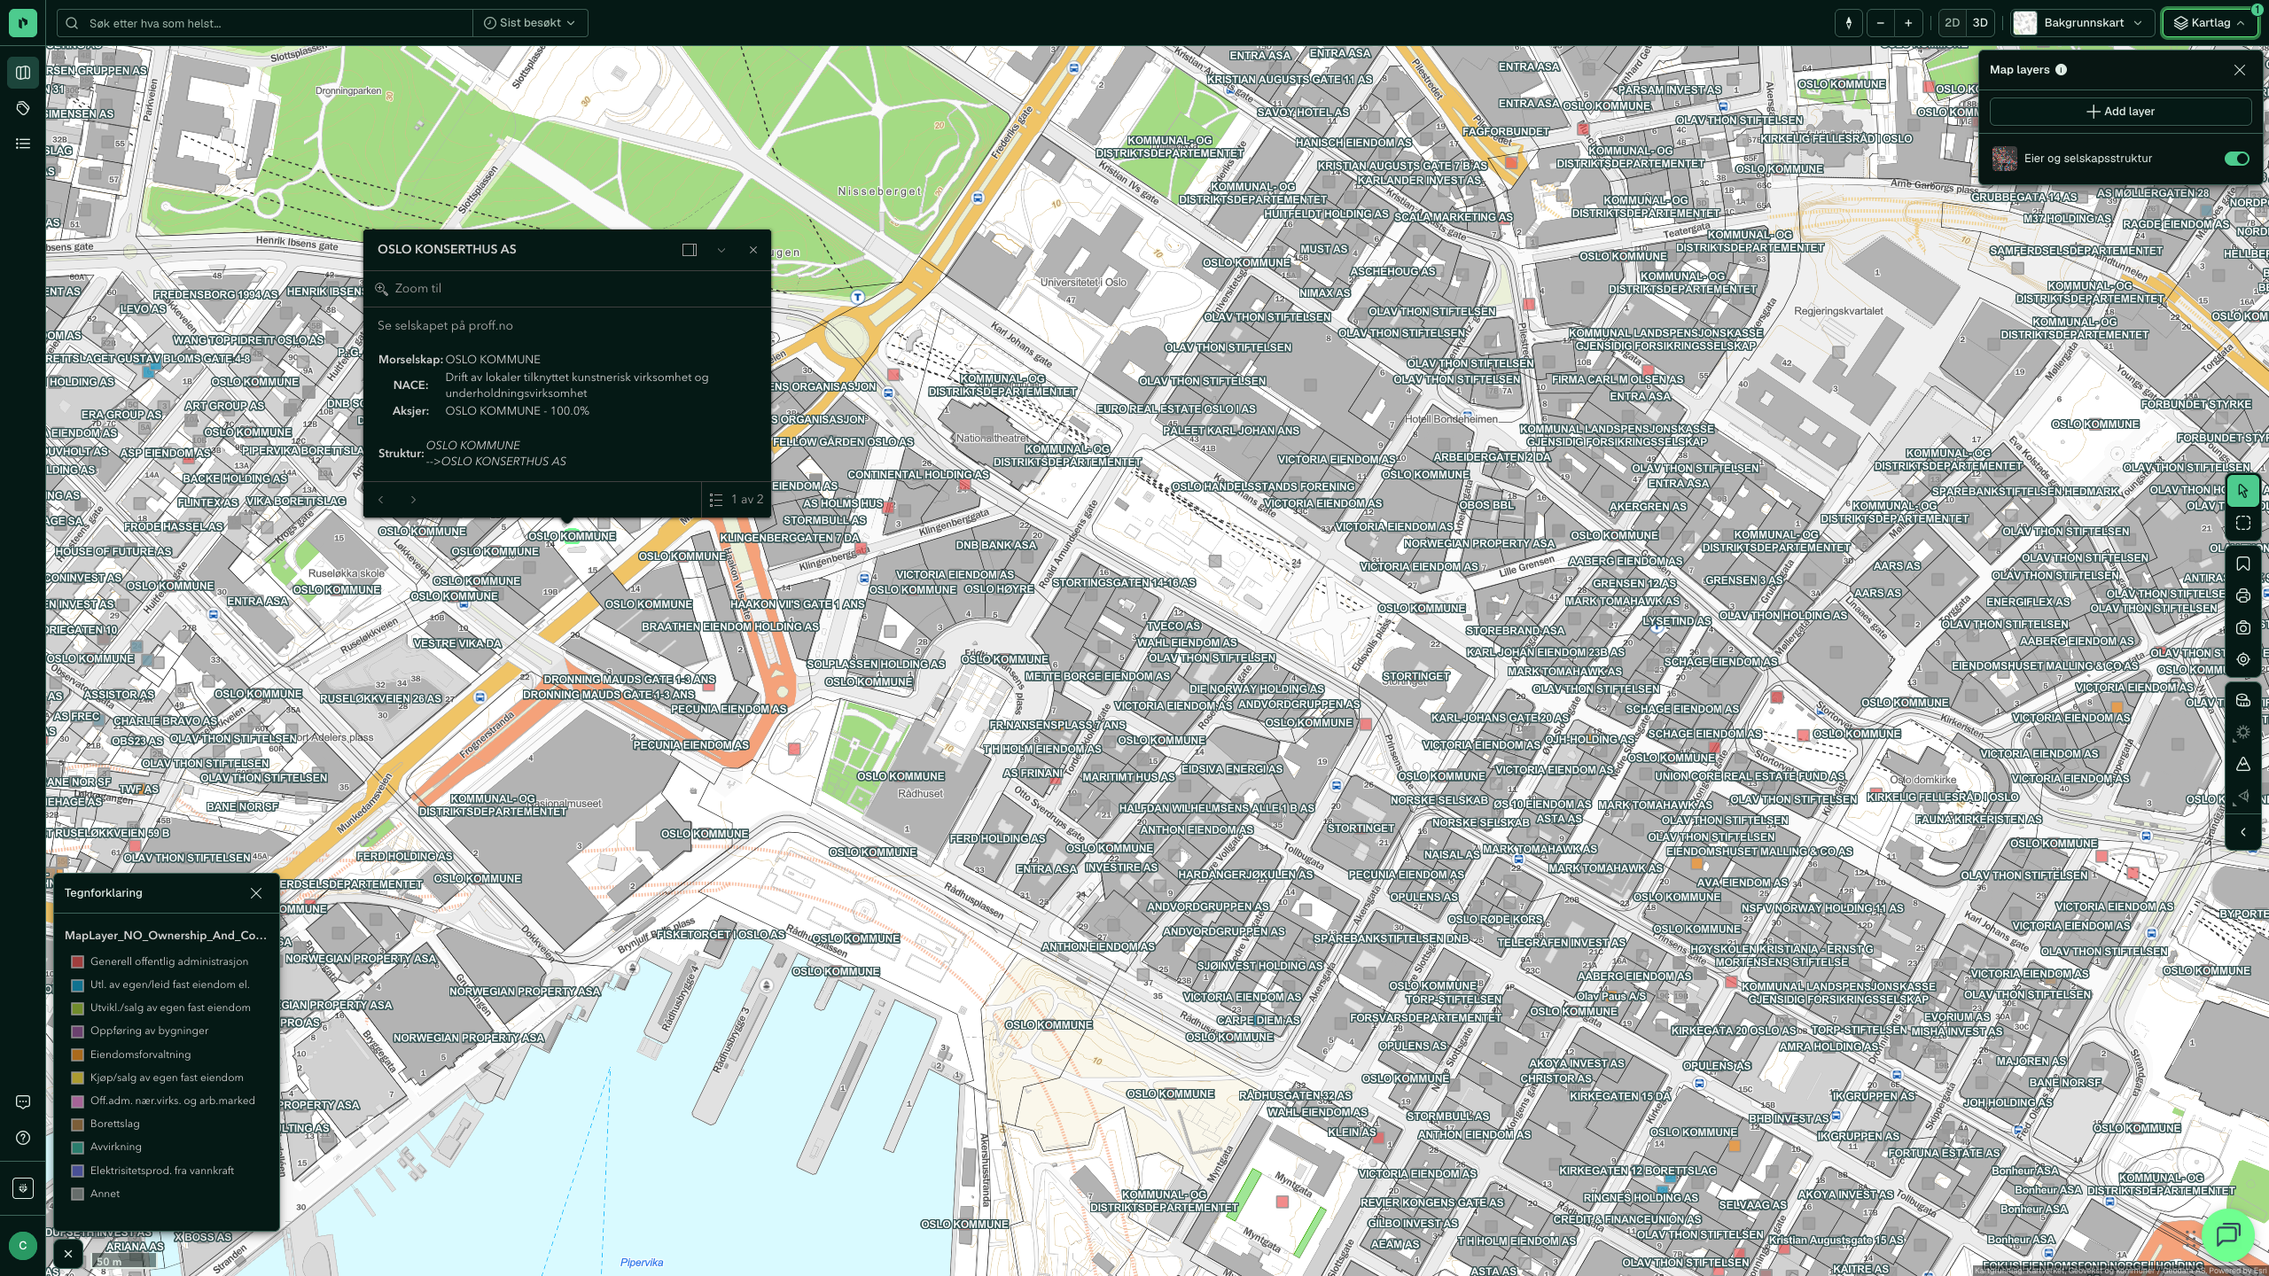Viewport: 2269px width, 1276px height.
Task: Click the search field Søk etter hva som helst
Action: (266, 23)
